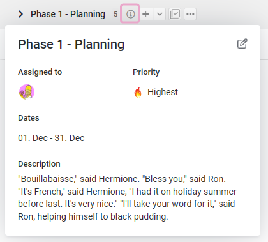Expand the Phase 1 - Planning section chevron
Screen dimensions: 268x242
pyautogui.click(x=20, y=14)
